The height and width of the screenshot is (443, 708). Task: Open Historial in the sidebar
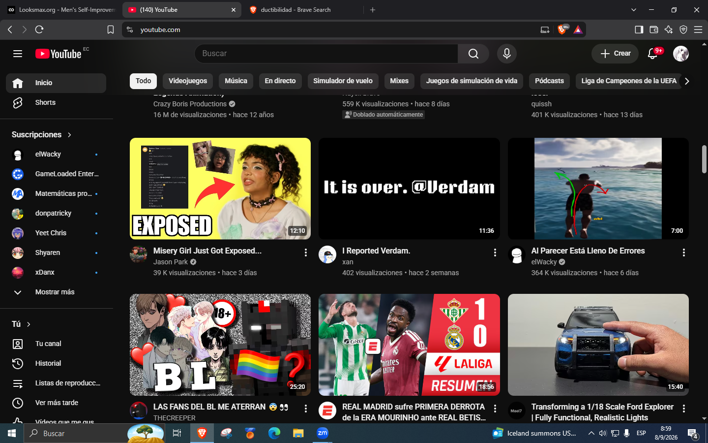(x=56, y=363)
